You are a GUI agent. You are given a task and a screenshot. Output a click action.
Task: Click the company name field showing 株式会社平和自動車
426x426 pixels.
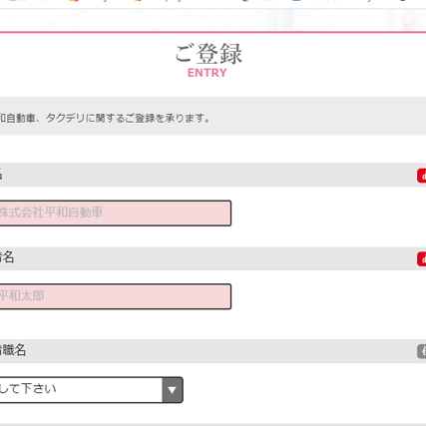(116, 213)
